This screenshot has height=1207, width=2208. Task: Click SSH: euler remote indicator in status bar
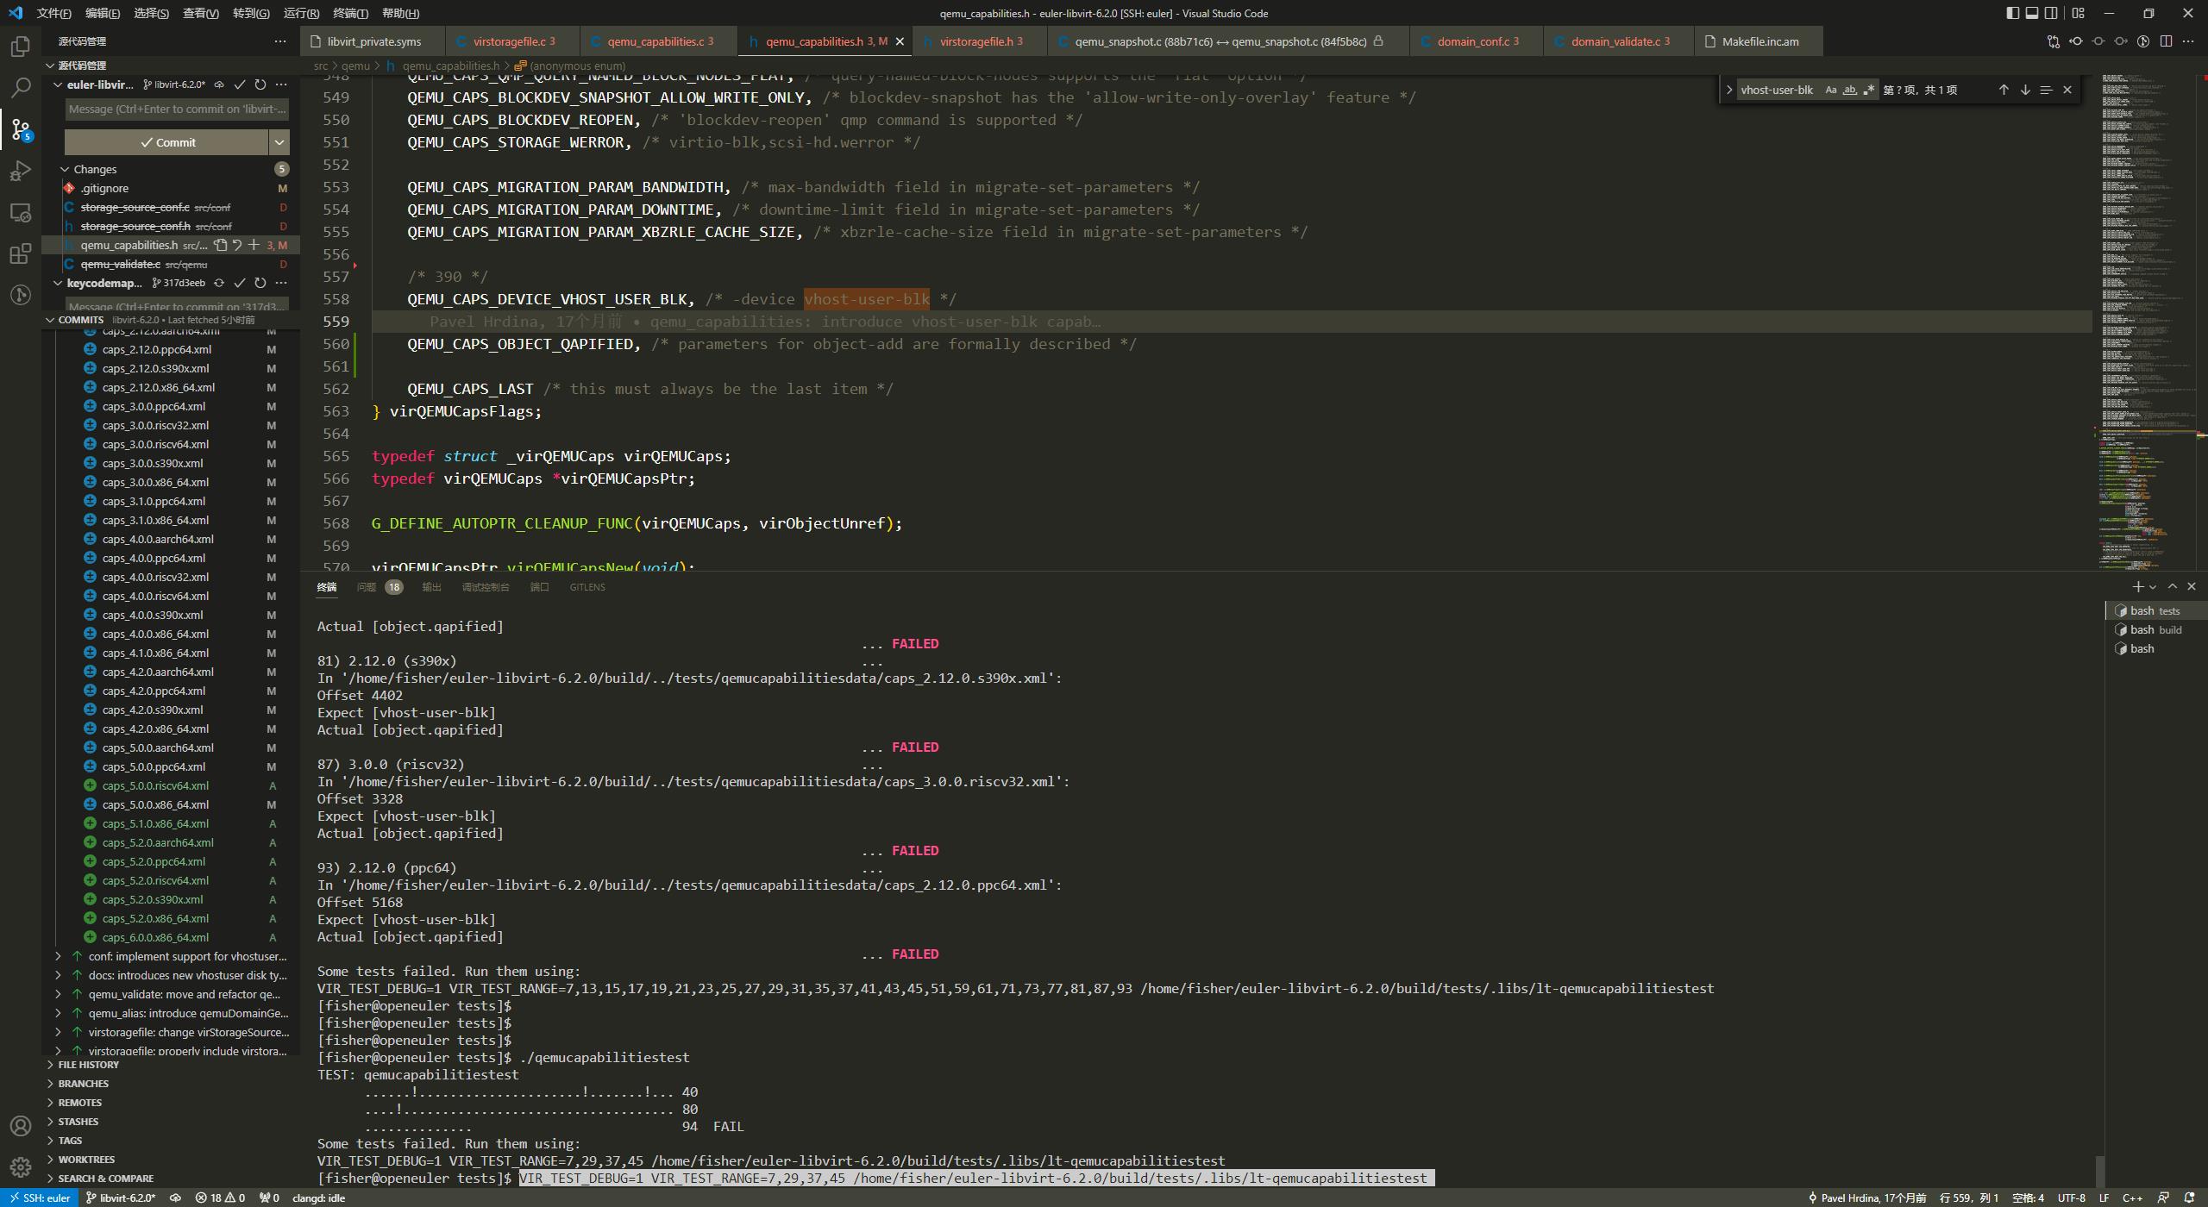pos(39,1198)
